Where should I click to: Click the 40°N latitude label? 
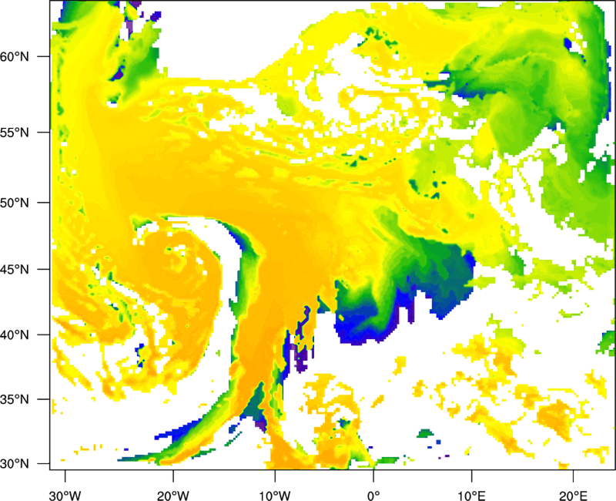(x=15, y=335)
